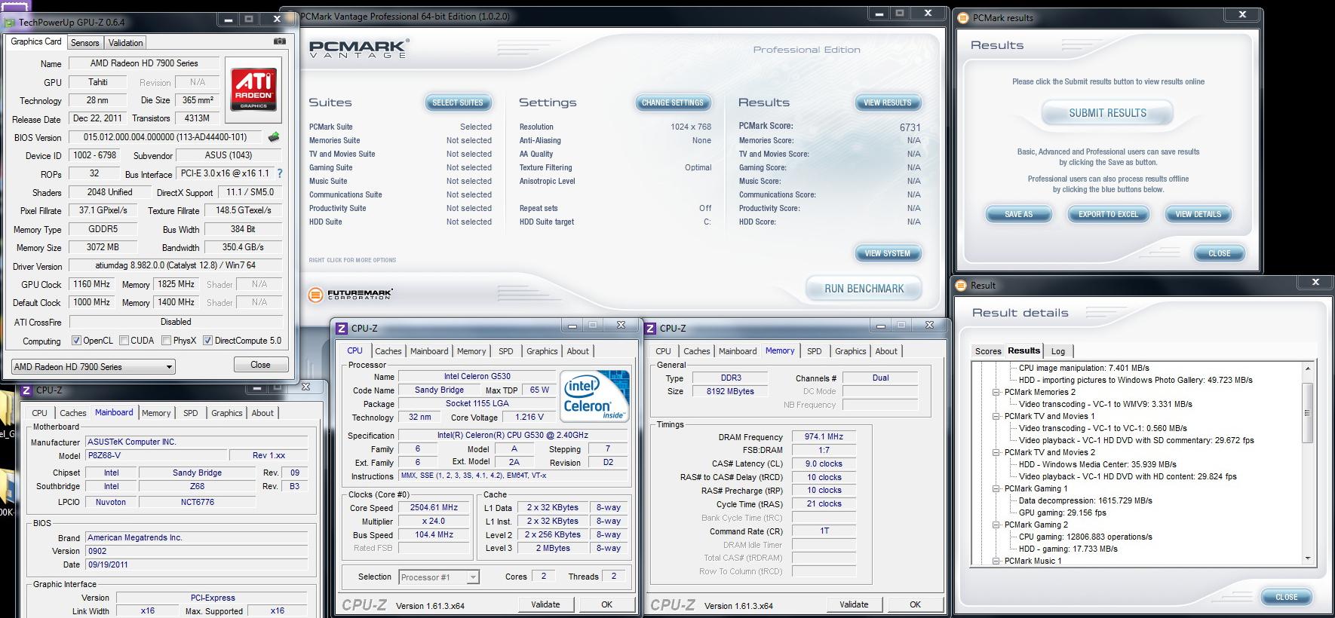Click the ATI Radeon logo in GPU-Z
This screenshot has height=618, width=1335.
pyautogui.click(x=253, y=90)
